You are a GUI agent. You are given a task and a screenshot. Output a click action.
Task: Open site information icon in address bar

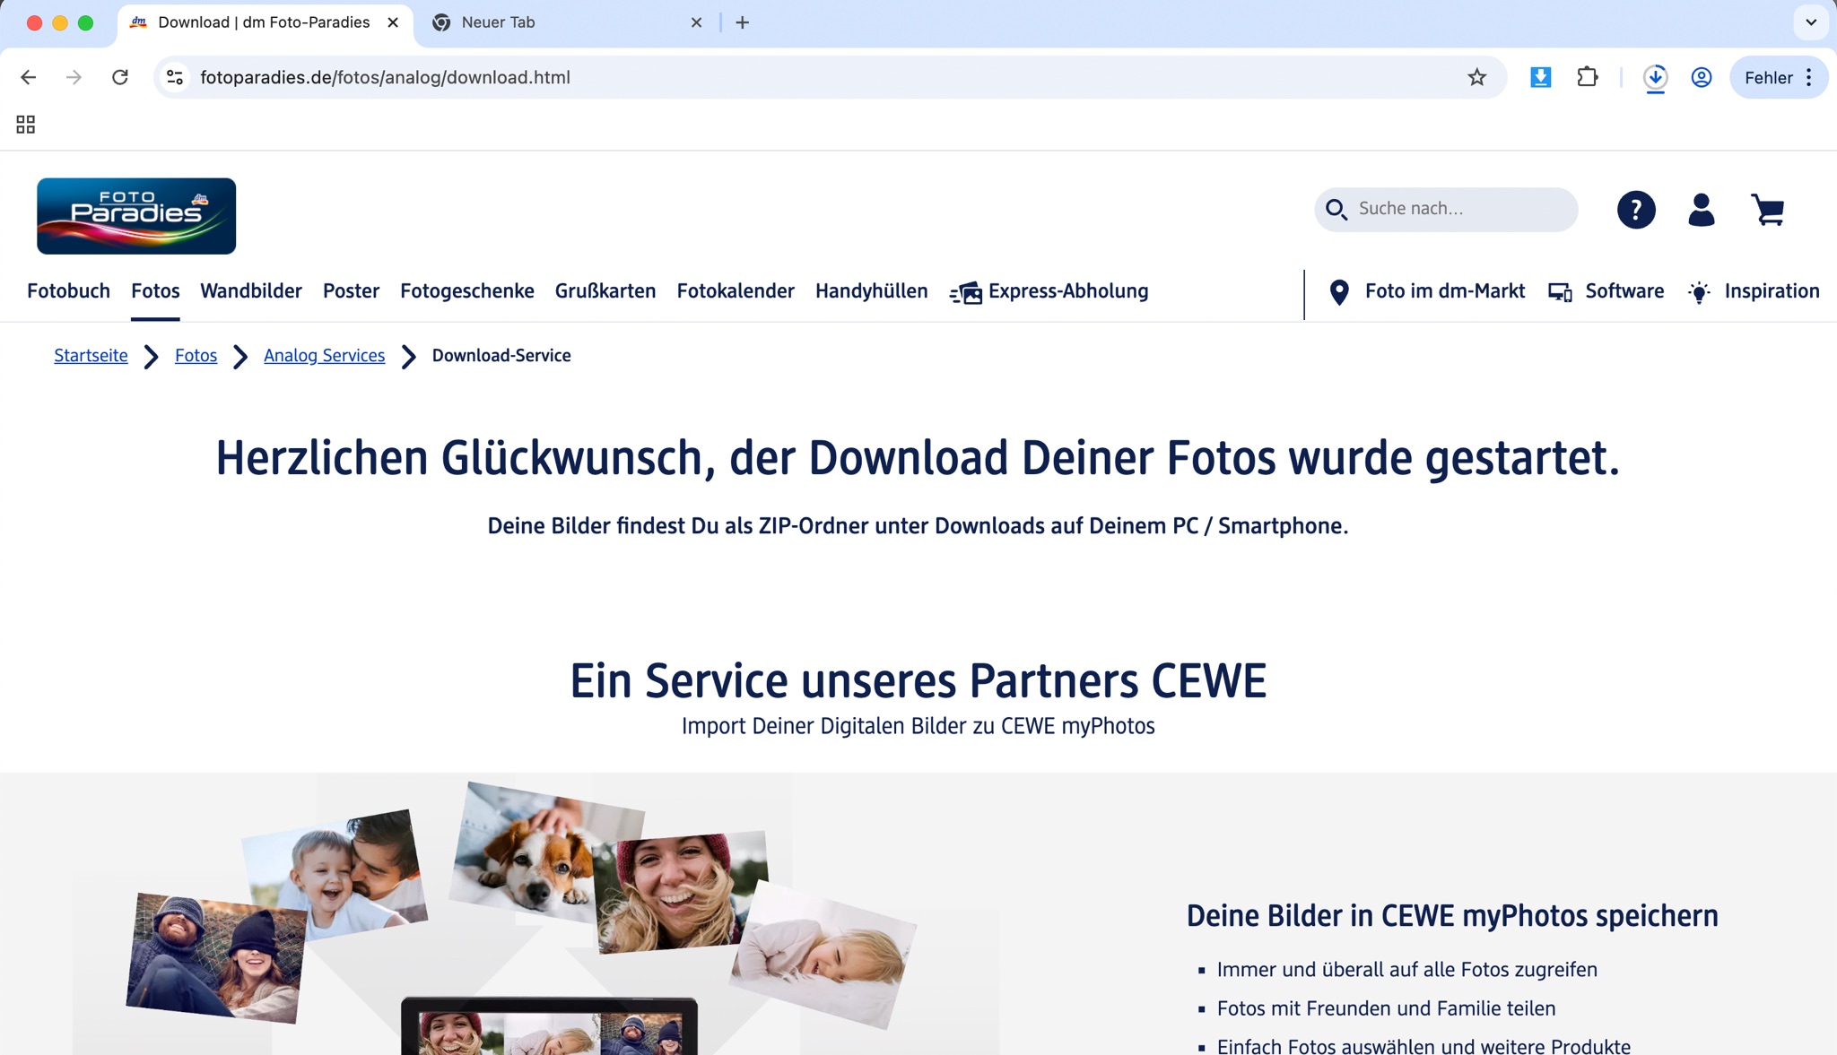[175, 77]
